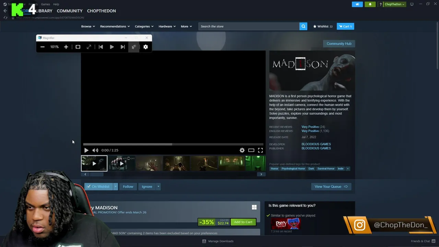Click the Psychological Horror tag

[293, 169]
